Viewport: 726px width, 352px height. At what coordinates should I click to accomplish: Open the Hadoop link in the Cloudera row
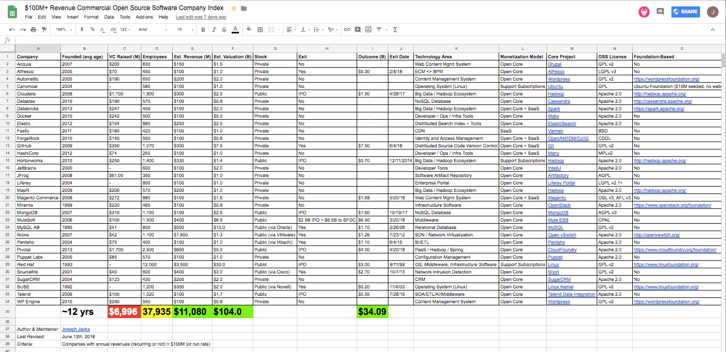point(556,94)
